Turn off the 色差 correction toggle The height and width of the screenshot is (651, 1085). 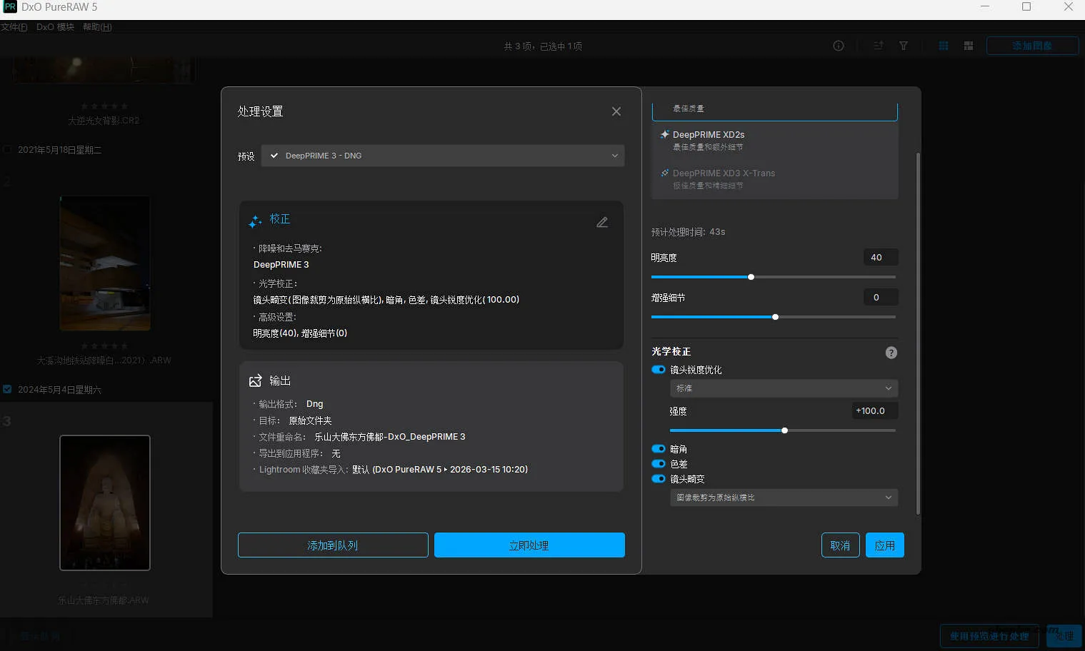click(658, 463)
